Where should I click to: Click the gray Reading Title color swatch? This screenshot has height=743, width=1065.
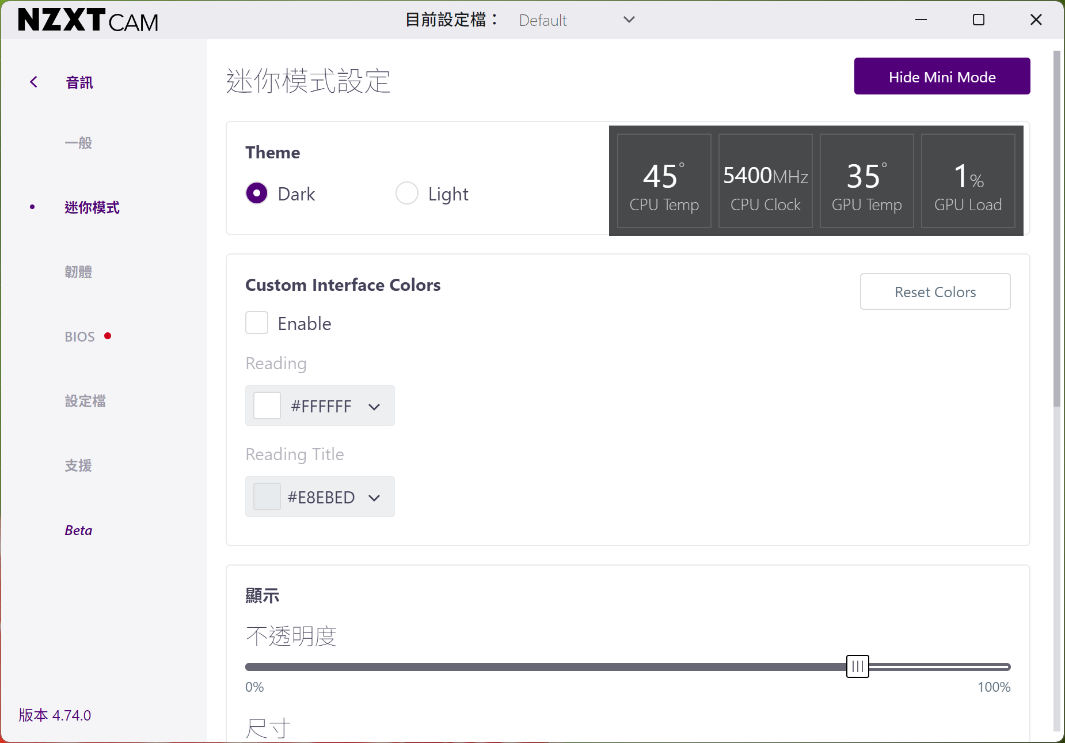point(267,497)
